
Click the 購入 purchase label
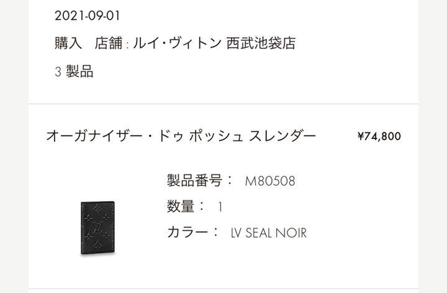click(68, 43)
